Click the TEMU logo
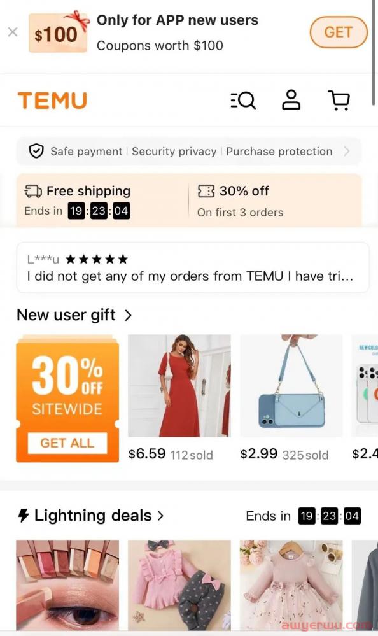This screenshot has width=378, height=636. tap(52, 101)
